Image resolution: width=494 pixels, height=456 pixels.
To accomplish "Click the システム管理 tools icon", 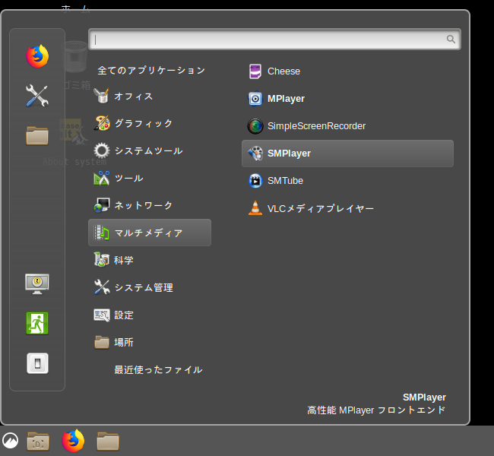I will 102,287.
